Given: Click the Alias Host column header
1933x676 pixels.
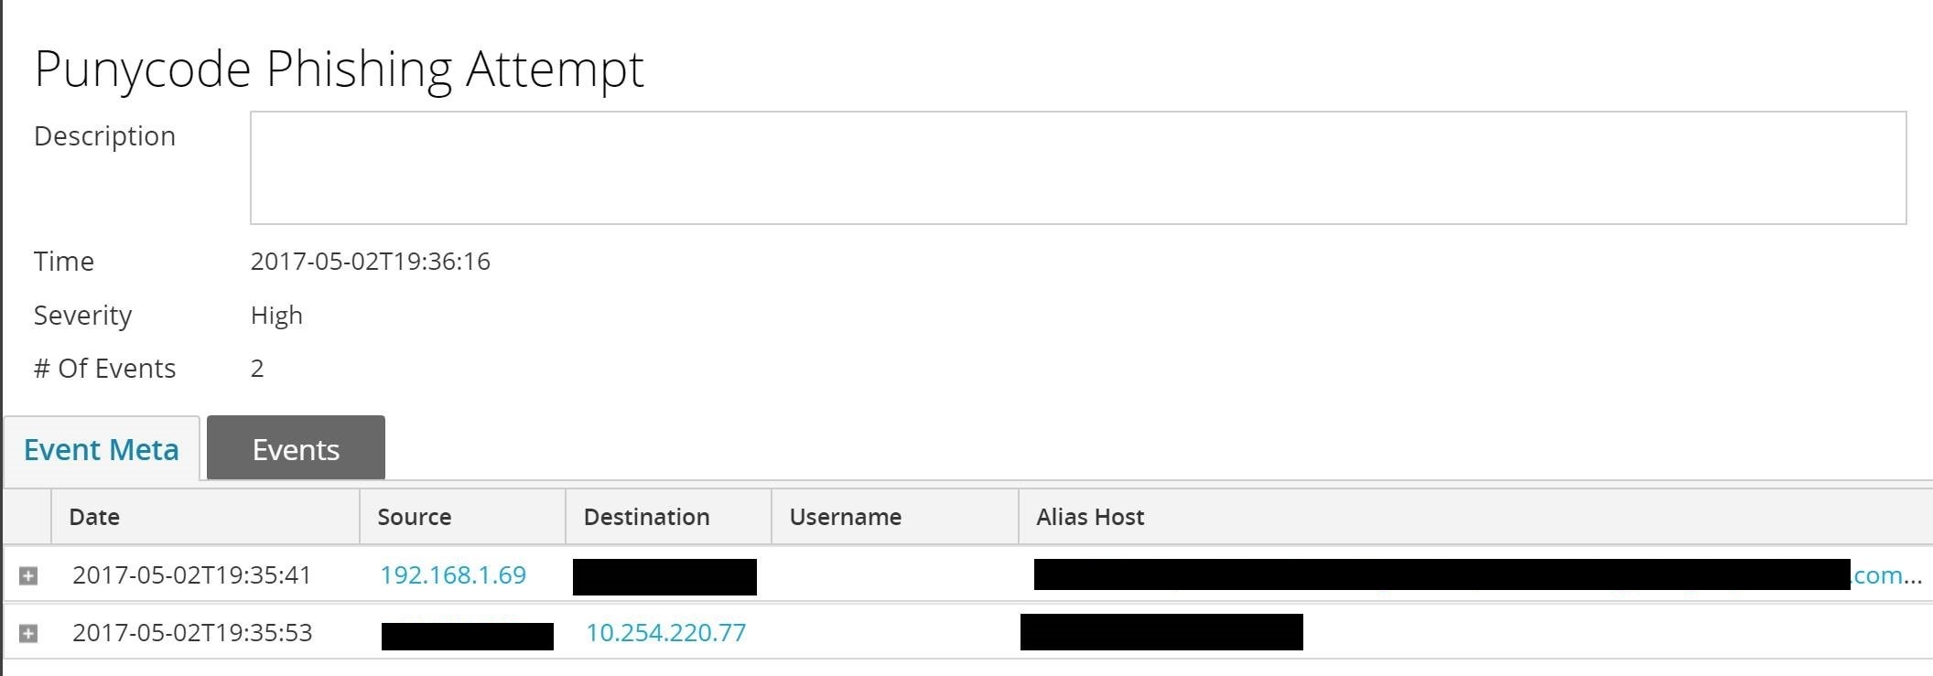Looking at the screenshot, I should tap(1090, 517).
